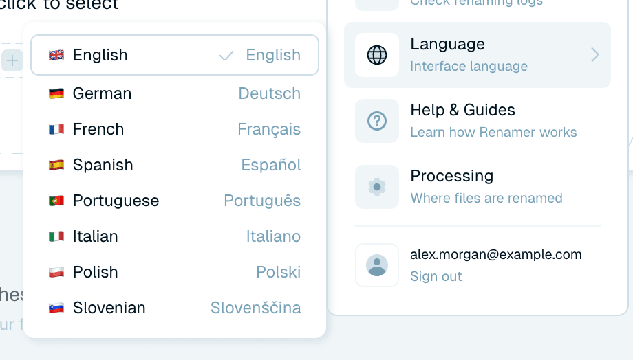Open Processing settings entry
The width and height of the screenshot is (633, 360).
click(478, 187)
